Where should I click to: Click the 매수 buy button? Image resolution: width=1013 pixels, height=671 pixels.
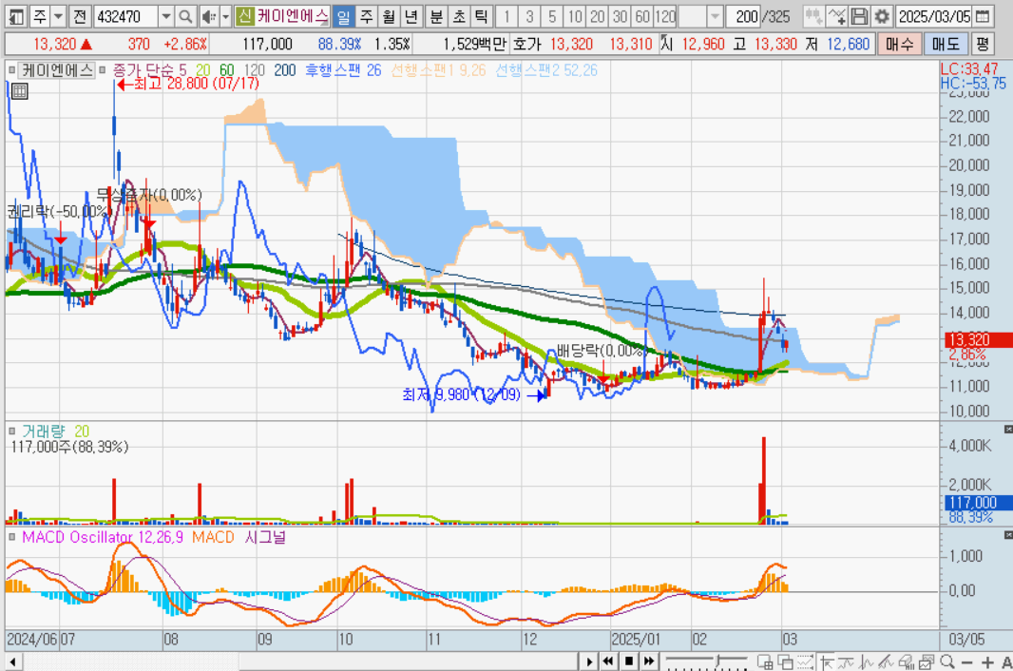899,44
